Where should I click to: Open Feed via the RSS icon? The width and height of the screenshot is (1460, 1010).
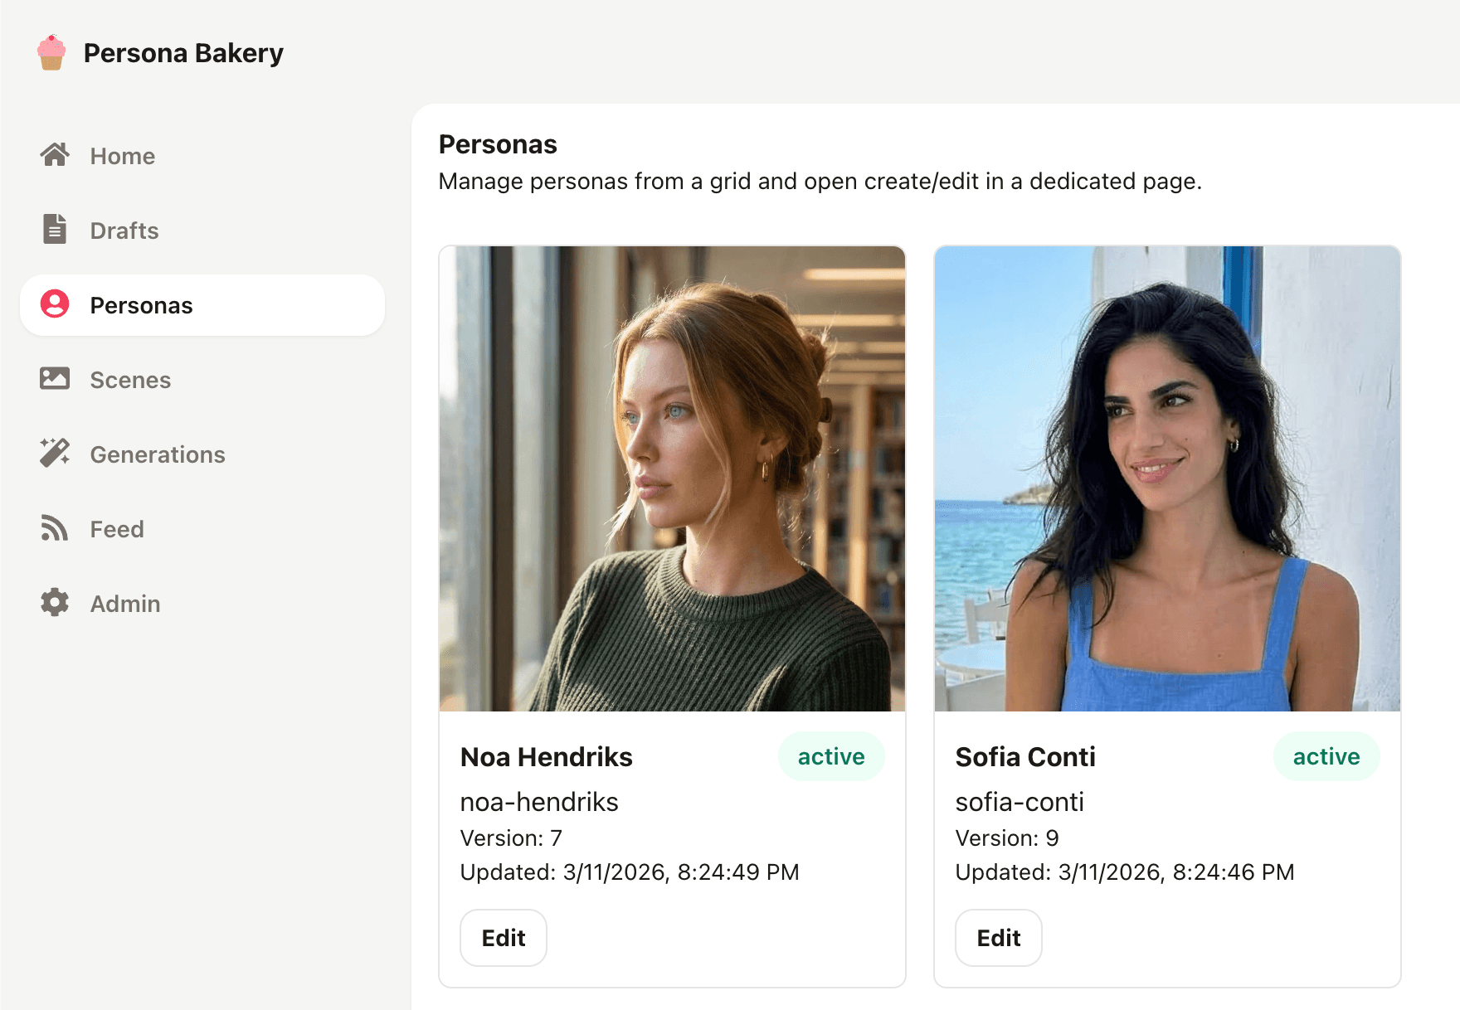pos(54,528)
